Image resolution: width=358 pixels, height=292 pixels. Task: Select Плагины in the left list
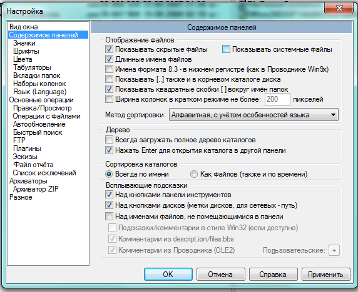(27, 148)
